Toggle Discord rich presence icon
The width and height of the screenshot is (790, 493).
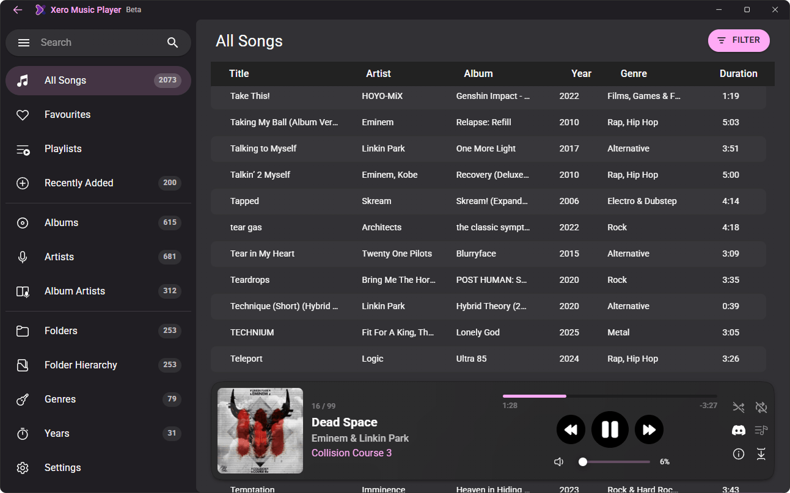[739, 431]
